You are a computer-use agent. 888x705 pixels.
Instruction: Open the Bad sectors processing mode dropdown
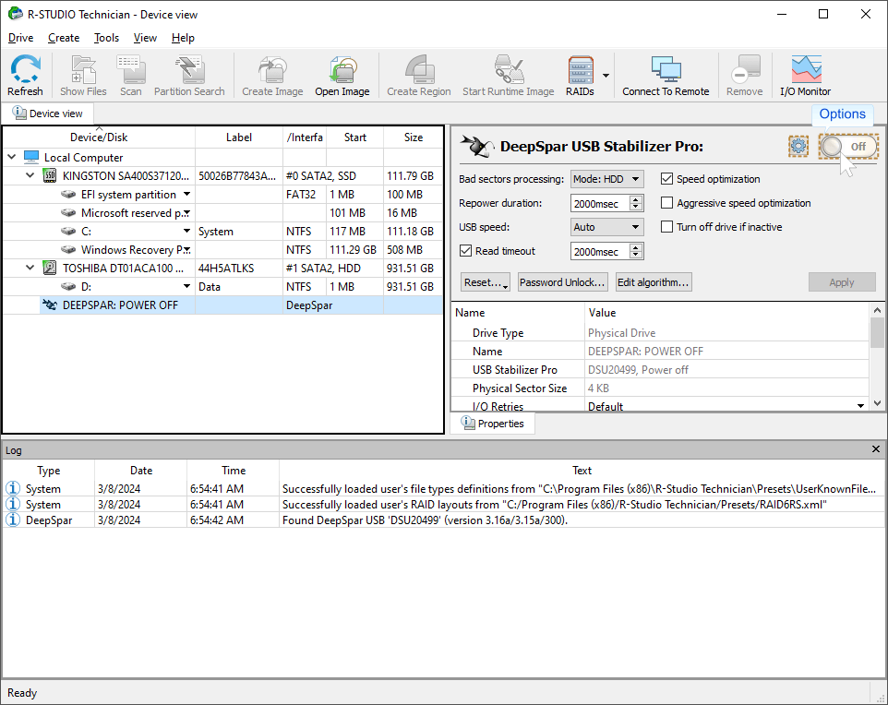(607, 180)
